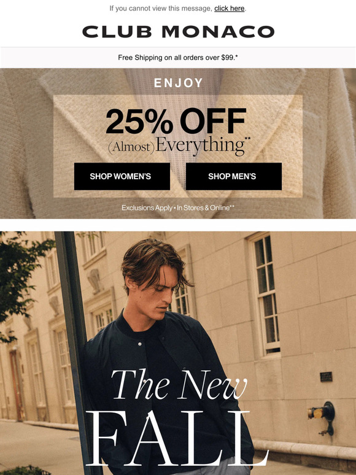
Task: Open the "click here" view-in-browser link
Action: (x=230, y=9)
